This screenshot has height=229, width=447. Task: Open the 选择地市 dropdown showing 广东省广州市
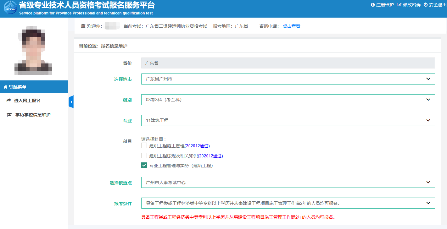(288, 79)
